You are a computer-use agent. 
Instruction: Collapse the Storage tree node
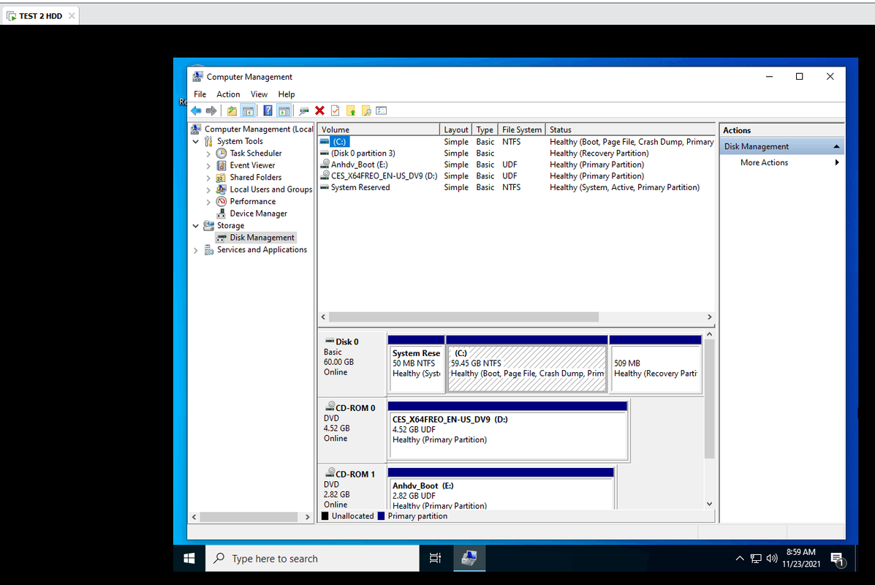pos(196,226)
